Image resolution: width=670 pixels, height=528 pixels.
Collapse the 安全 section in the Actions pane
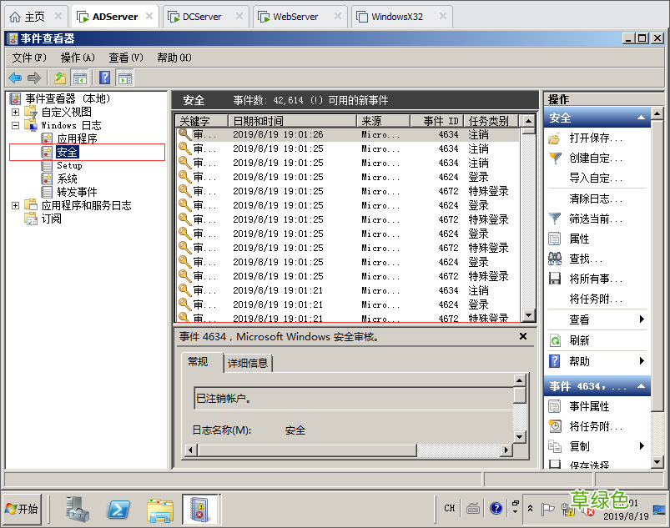(642, 116)
